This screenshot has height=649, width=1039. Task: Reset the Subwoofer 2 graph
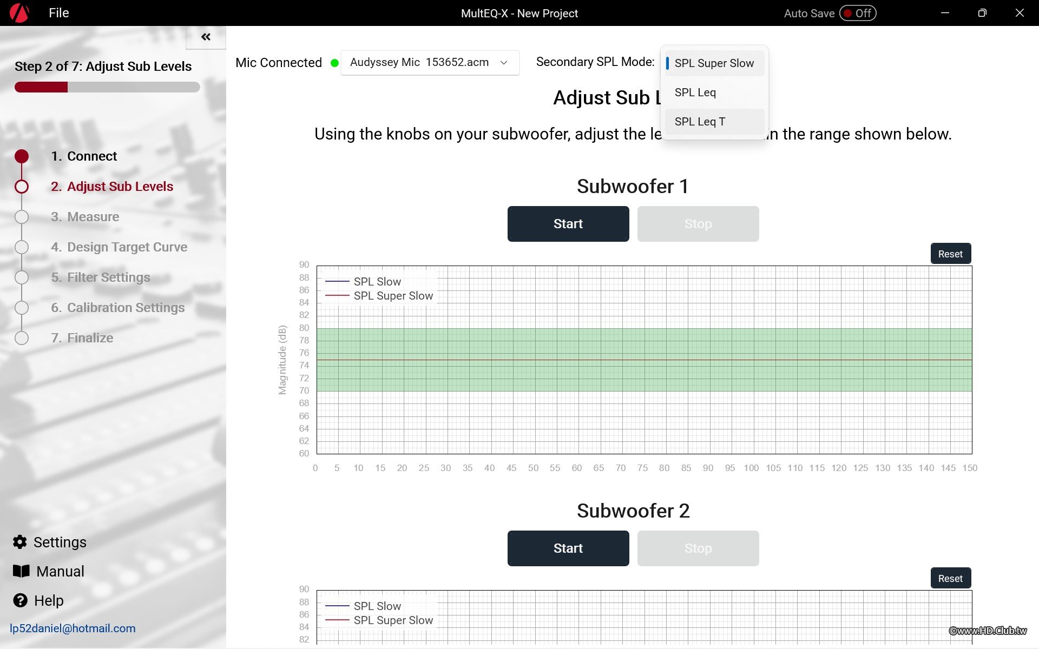950,578
